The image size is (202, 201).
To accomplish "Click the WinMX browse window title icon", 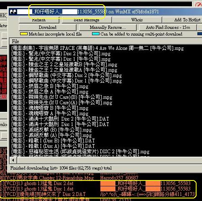I will [13, 12].
